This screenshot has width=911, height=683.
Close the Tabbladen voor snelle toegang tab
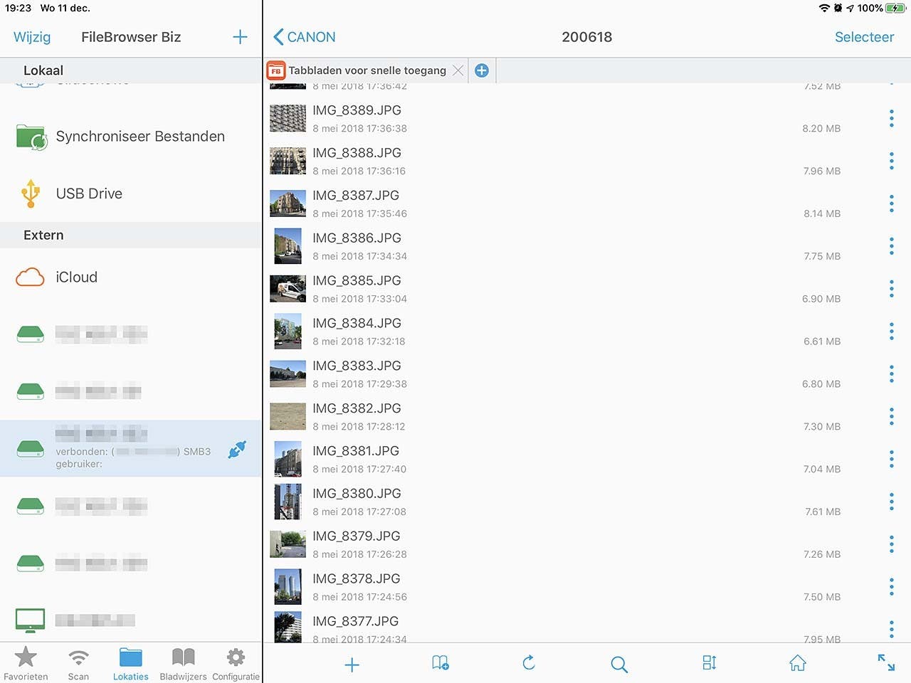pyautogui.click(x=458, y=70)
